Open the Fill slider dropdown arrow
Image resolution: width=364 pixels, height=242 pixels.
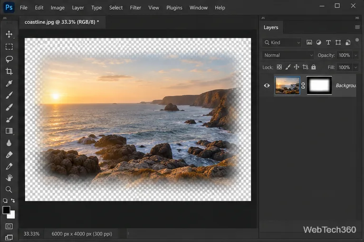click(355, 67)
